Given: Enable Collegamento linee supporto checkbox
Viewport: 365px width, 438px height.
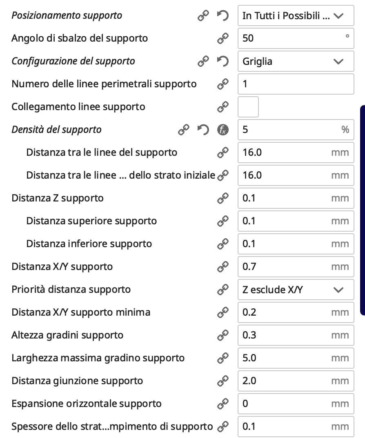Looking at the screenshot, I should 248,107.
